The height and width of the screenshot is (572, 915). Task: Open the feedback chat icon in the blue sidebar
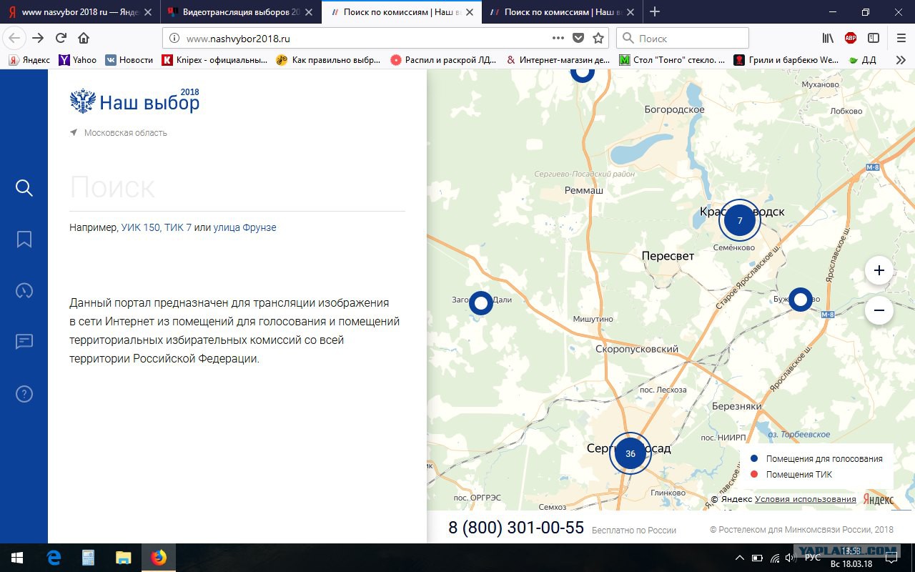(x=24, y=342)
